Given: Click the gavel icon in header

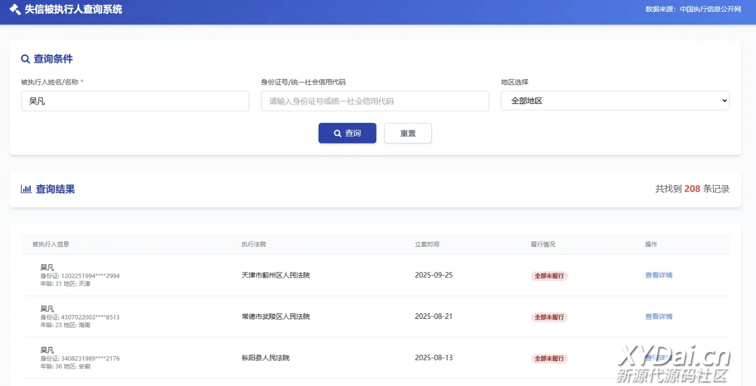Looking at the screenshot, I should tap(15, 10).
